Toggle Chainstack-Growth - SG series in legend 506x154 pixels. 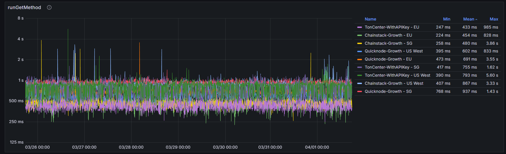point(388,43)
